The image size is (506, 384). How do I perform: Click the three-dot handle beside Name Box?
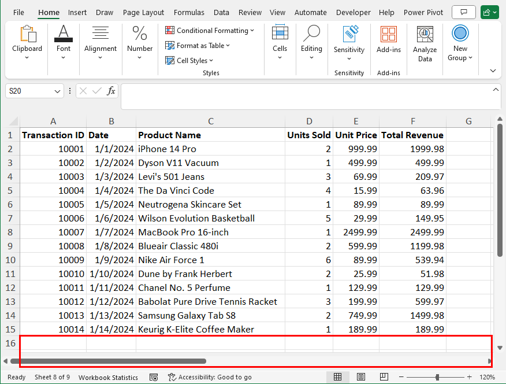[70, 91]
